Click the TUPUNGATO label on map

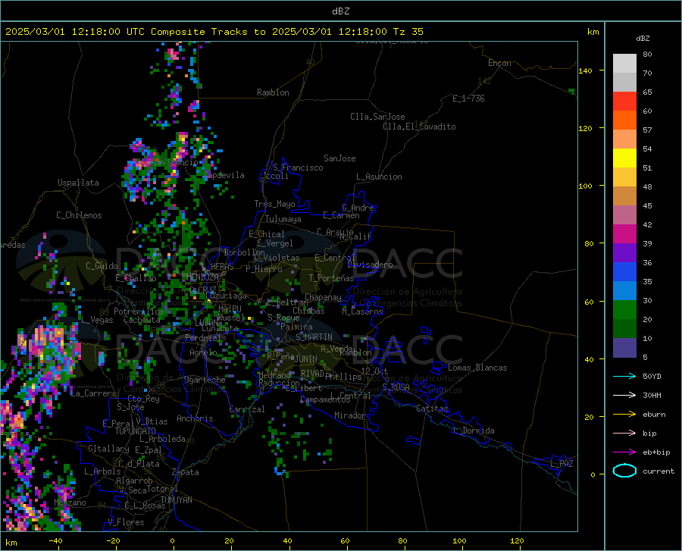click(x=136, y=431)
